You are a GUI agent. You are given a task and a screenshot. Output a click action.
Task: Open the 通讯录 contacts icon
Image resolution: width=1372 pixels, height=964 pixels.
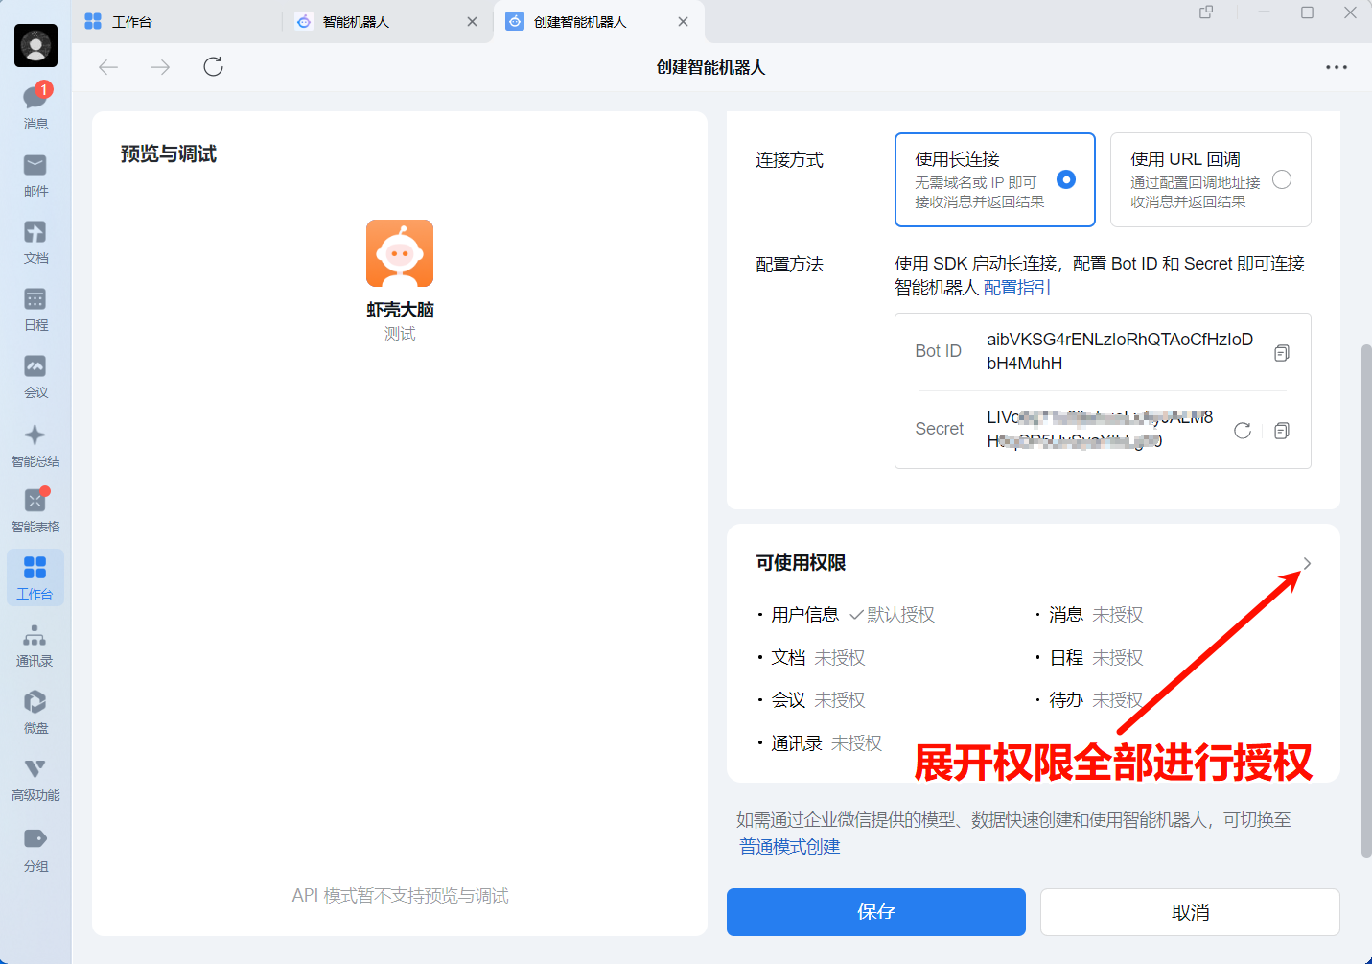pos(35,645)
